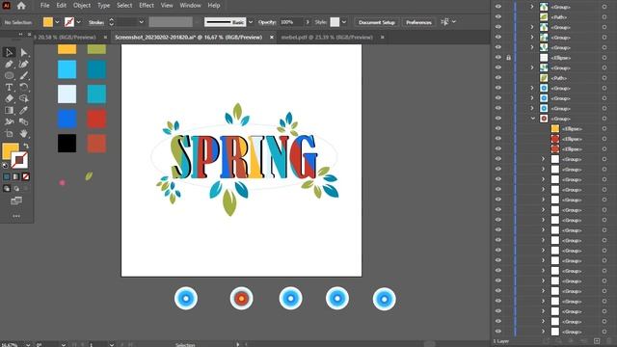This screenshot has height=347, width=617.
Task: Open the zoom level dropdown in status bar
Action: click(28, 345)
